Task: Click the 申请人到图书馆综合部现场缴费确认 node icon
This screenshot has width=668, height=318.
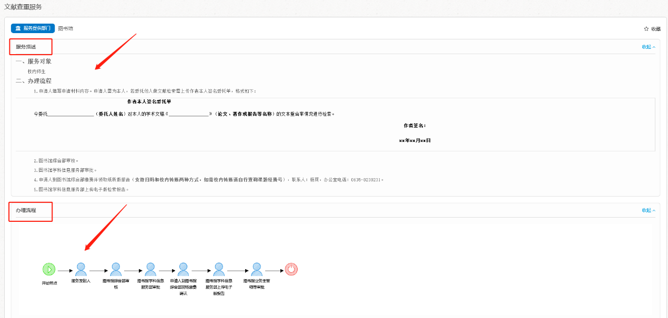Action: pos(183,270)
